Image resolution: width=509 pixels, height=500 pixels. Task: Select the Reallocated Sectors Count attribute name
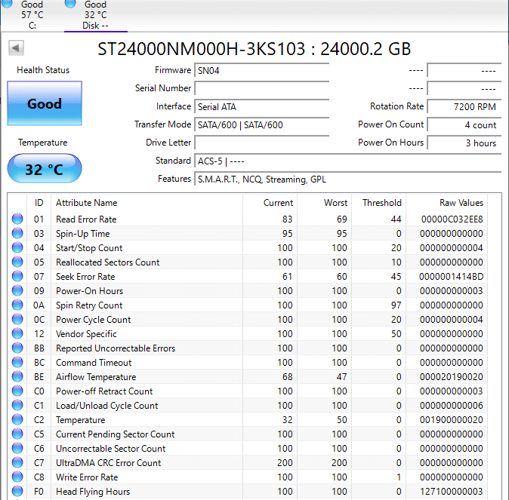point(107,262)
